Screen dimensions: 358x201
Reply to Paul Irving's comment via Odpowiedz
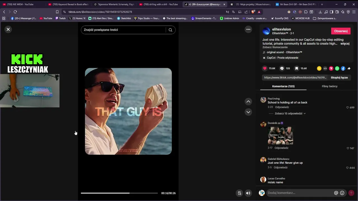click(x=282, y=107)
